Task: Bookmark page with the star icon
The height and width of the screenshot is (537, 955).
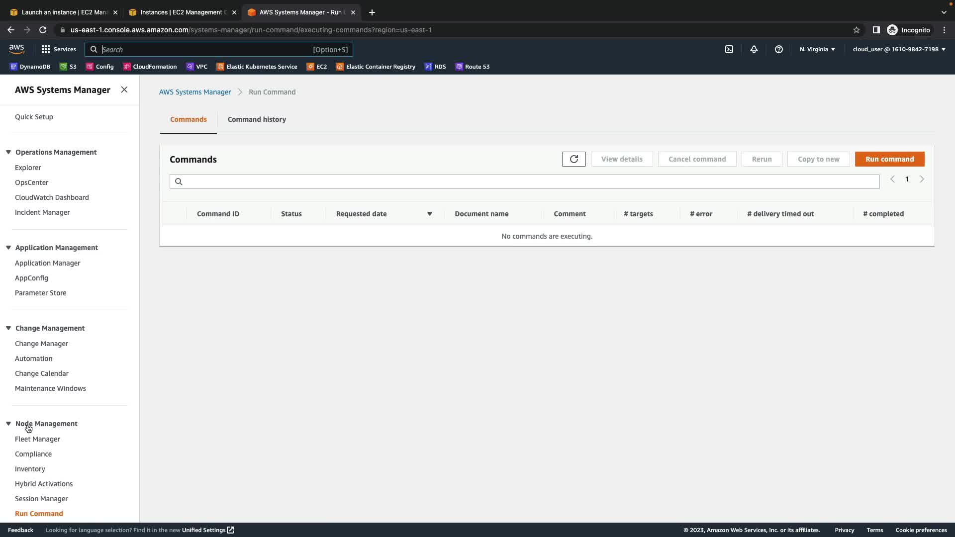Action: click(x=856, y=30)
